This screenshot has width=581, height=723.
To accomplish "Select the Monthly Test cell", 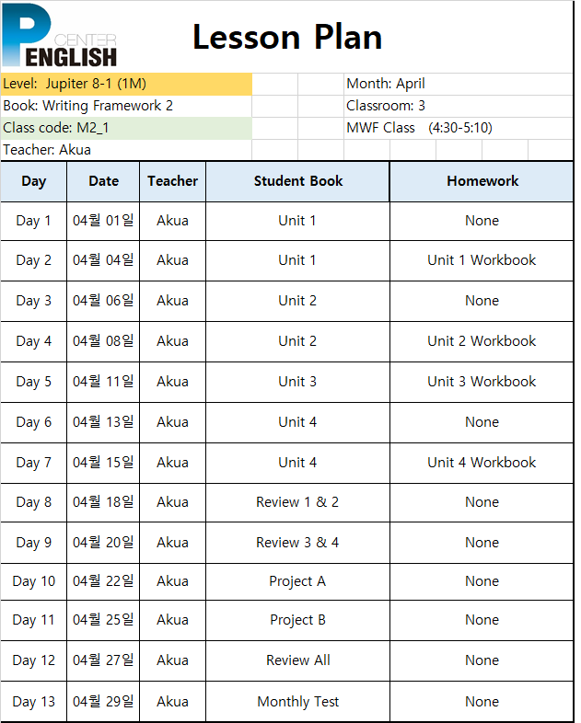I will (x=297, y=702).
